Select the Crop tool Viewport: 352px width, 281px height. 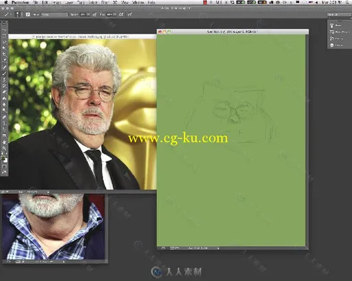4,54
